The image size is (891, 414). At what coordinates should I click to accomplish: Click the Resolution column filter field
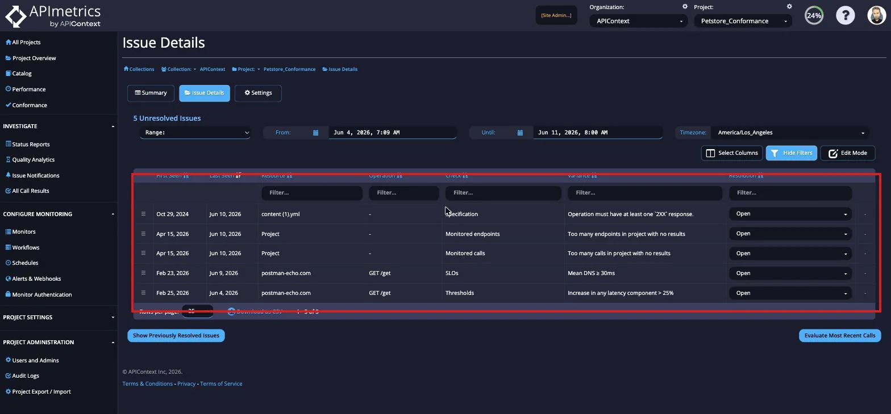(790, 193)
